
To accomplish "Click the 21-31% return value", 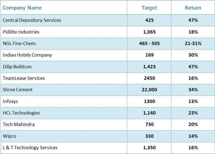I will [x=193, y=43].
